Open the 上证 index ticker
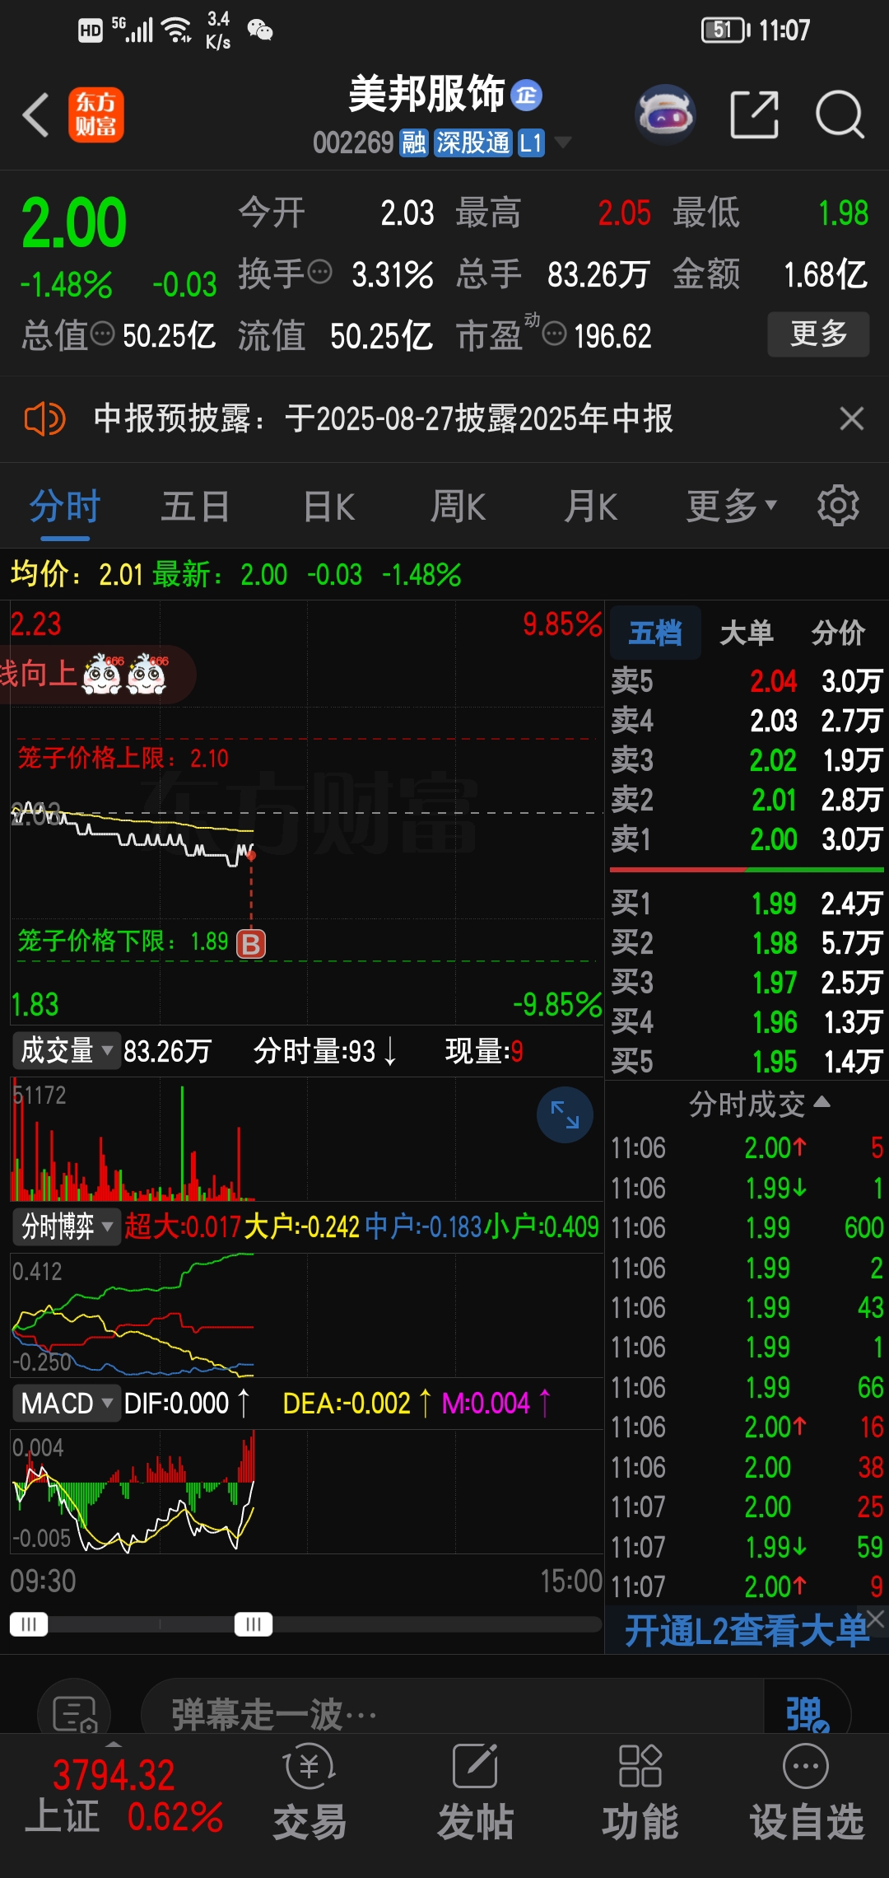 (x=123, y=1796)
